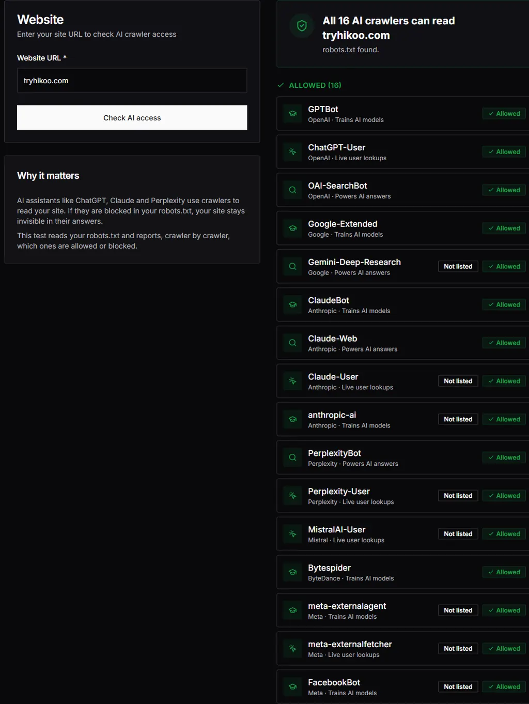Click the Not listed badge for meta-externalagent
The width and height of the screenshot is (529, 704).
coord(458,611)
